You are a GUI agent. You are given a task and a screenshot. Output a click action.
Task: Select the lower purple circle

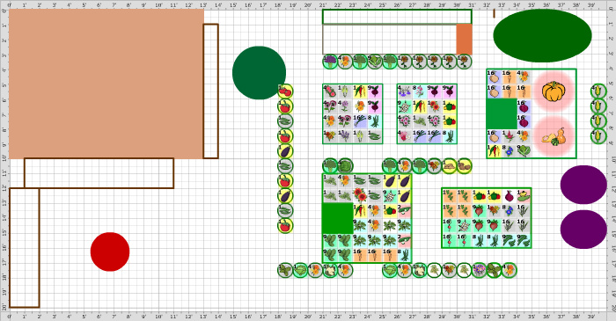(583, 230)
